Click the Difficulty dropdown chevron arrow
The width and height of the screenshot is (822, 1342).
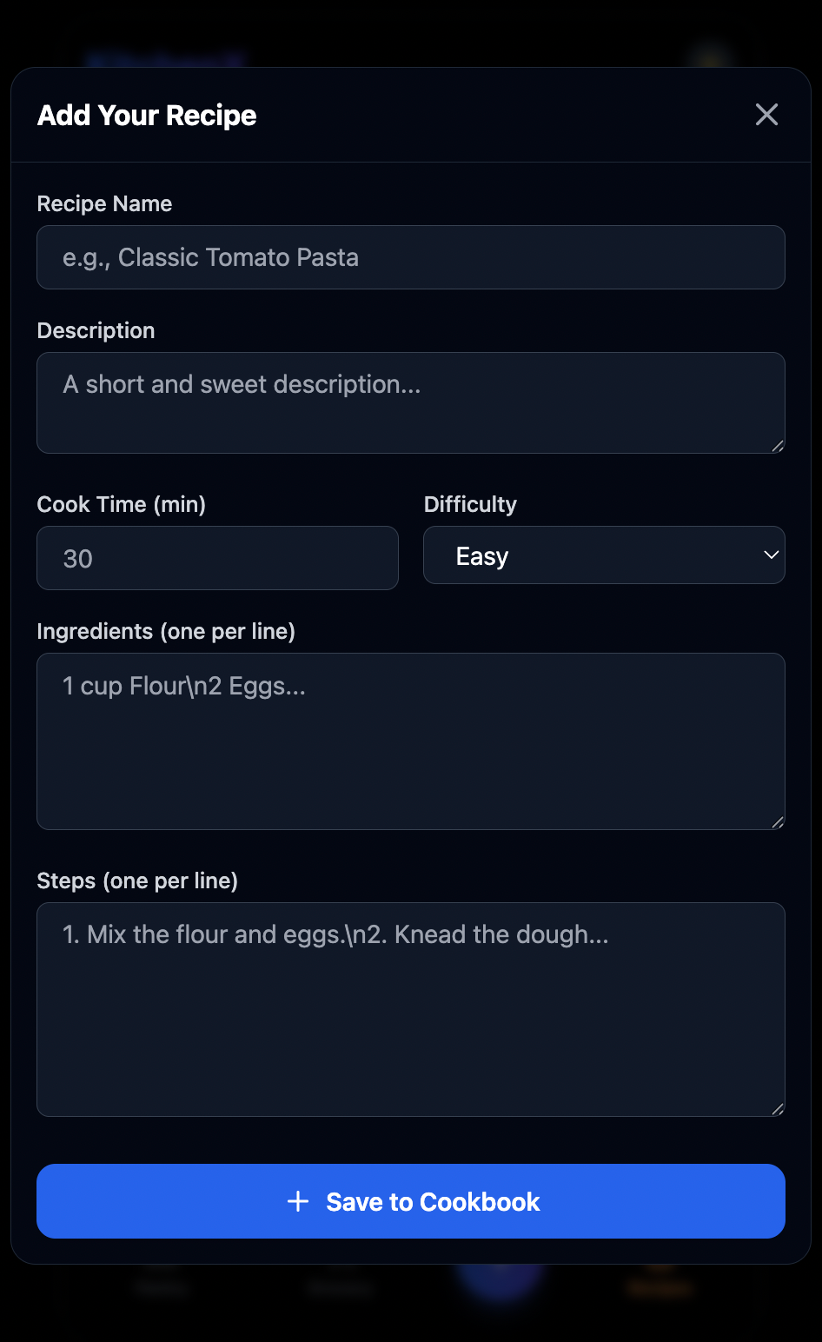coord(770,555)
